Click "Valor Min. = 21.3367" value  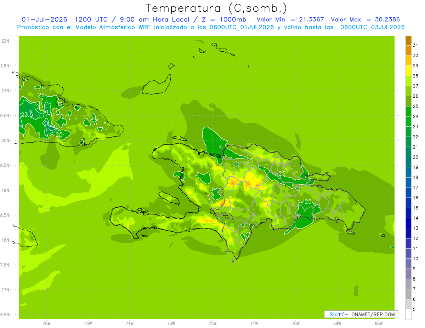(x=290, y=19)
